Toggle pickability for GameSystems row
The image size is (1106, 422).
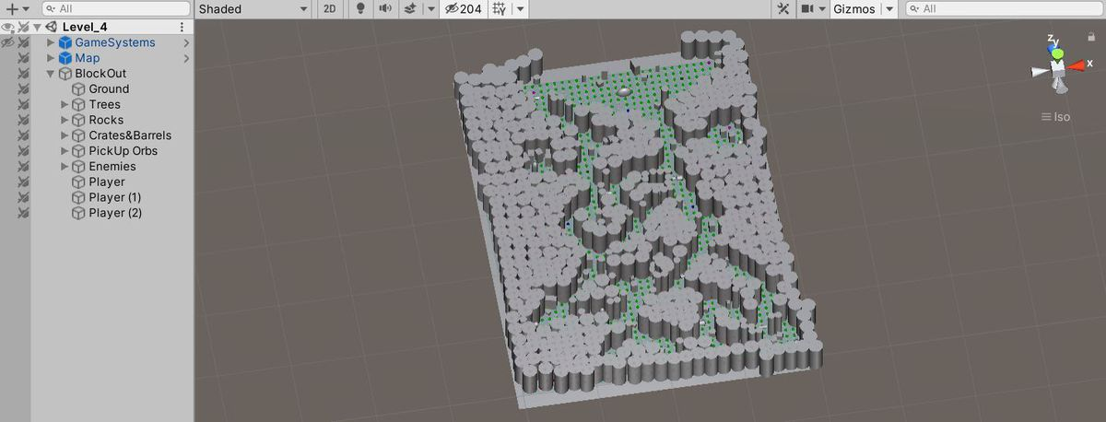tap(23, 42)
